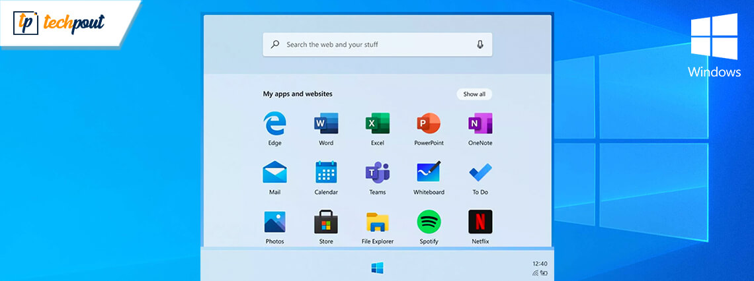Click the magnifying glass search icon
Image resolution: width=754 pixels, height=281 pixels.
coord(274,45)
